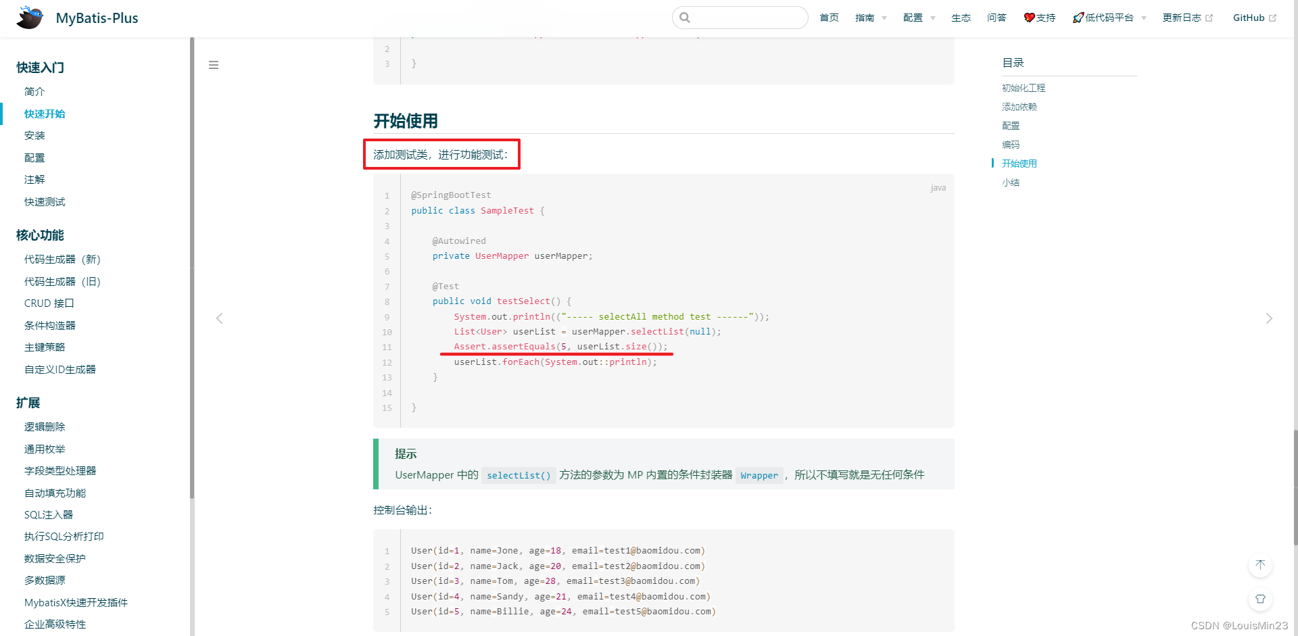Jump to 开始使用 in table of contents

coord(1019,164)
